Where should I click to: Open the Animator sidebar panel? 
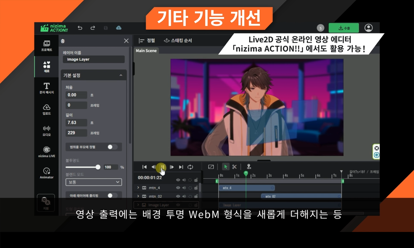click(47, 173)
